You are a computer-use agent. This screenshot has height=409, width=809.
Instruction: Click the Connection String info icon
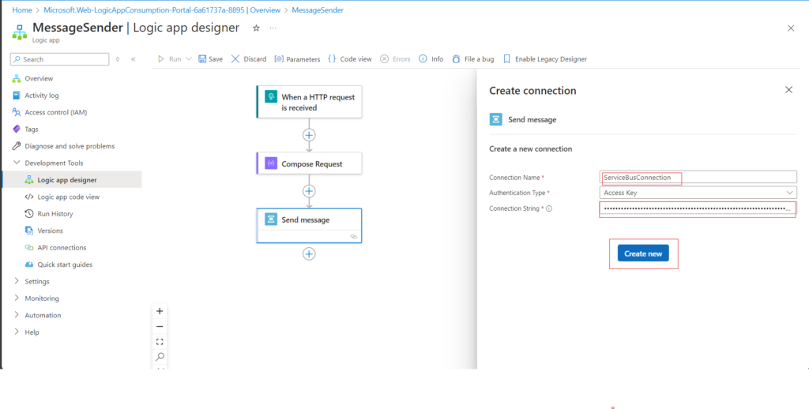coord(549,208)
